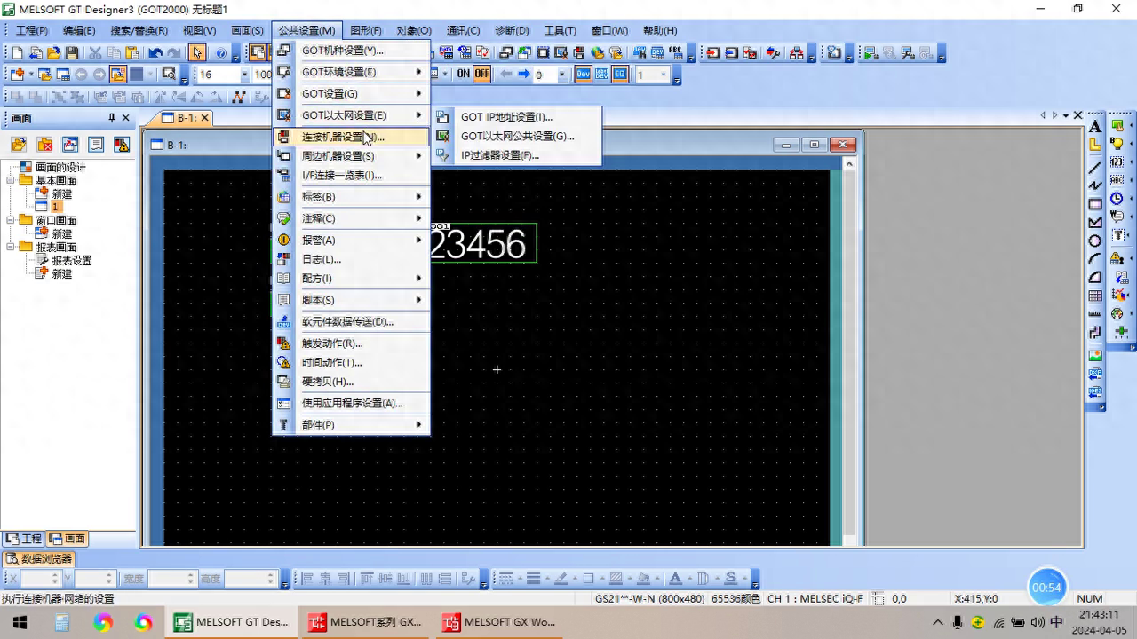Collapse the 基本画面 tree folder
This screenshot has width=1137, height=639.
[x=11, y=181]
